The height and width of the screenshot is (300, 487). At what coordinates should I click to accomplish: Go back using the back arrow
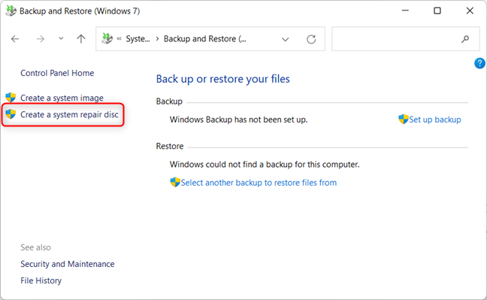coord(15,39)
